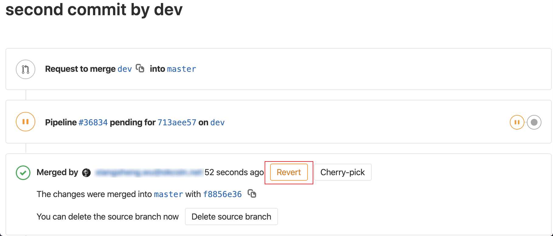Screen dimensions: 553x236
Task: Open the merging user's avatar
Action: pos(87,172)
